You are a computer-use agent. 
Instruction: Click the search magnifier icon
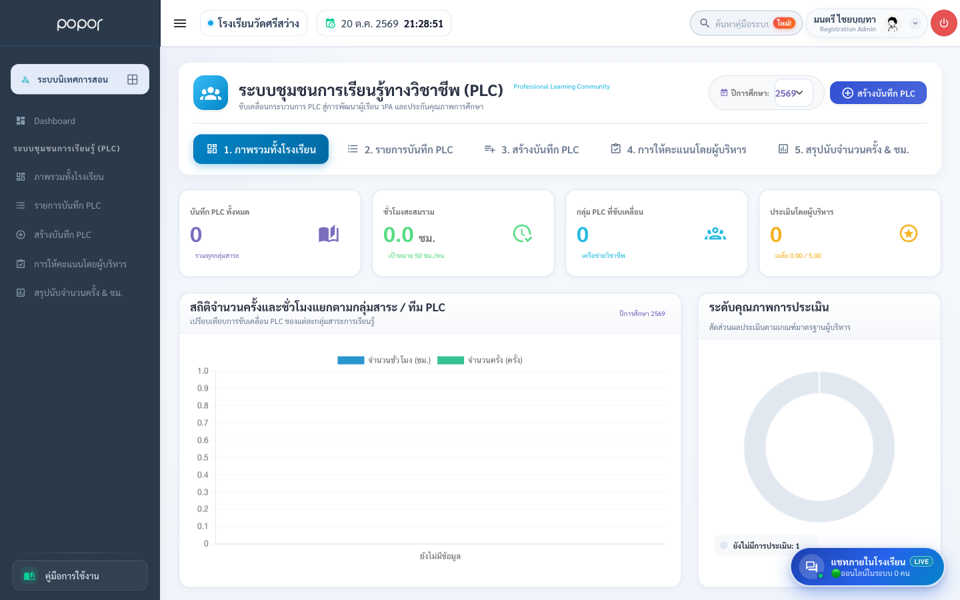(704, 23)
